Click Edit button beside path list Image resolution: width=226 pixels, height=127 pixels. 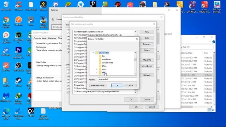pyautogui.click(x=147, y=38)
